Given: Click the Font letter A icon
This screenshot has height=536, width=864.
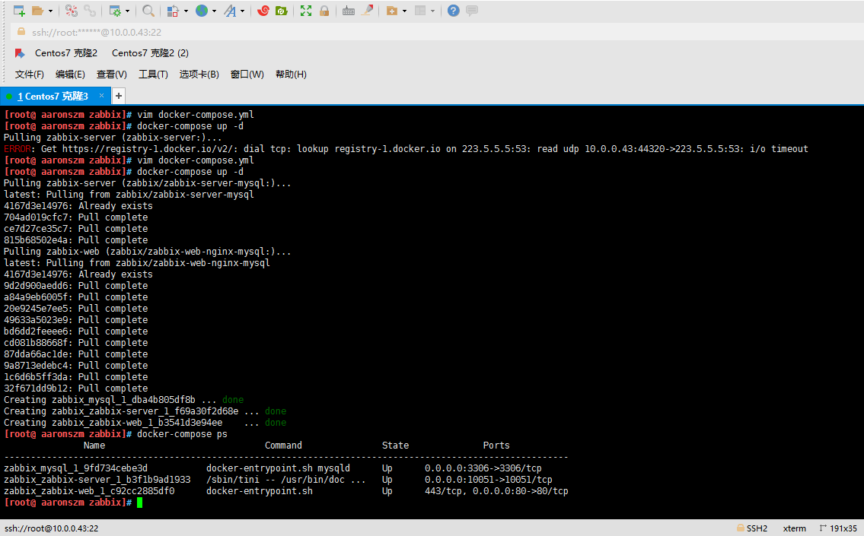Looking at the screenshot, I should click(230, 11).
